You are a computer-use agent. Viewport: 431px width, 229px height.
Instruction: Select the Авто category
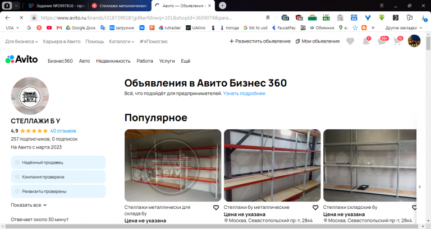[x=84, y=61]
